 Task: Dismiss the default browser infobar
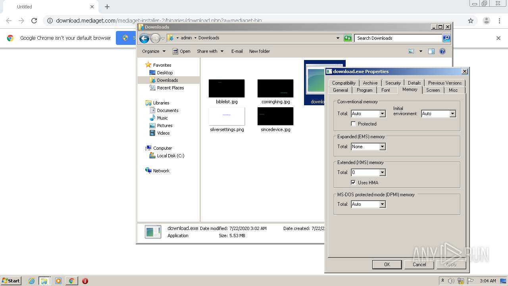click(498, 38)
